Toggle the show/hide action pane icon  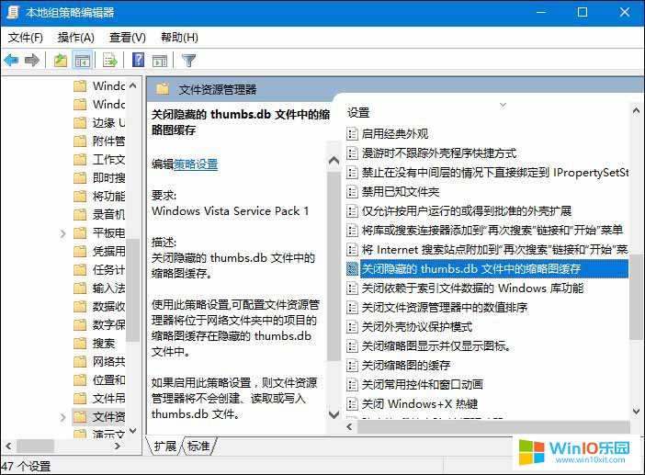point(160,61)
